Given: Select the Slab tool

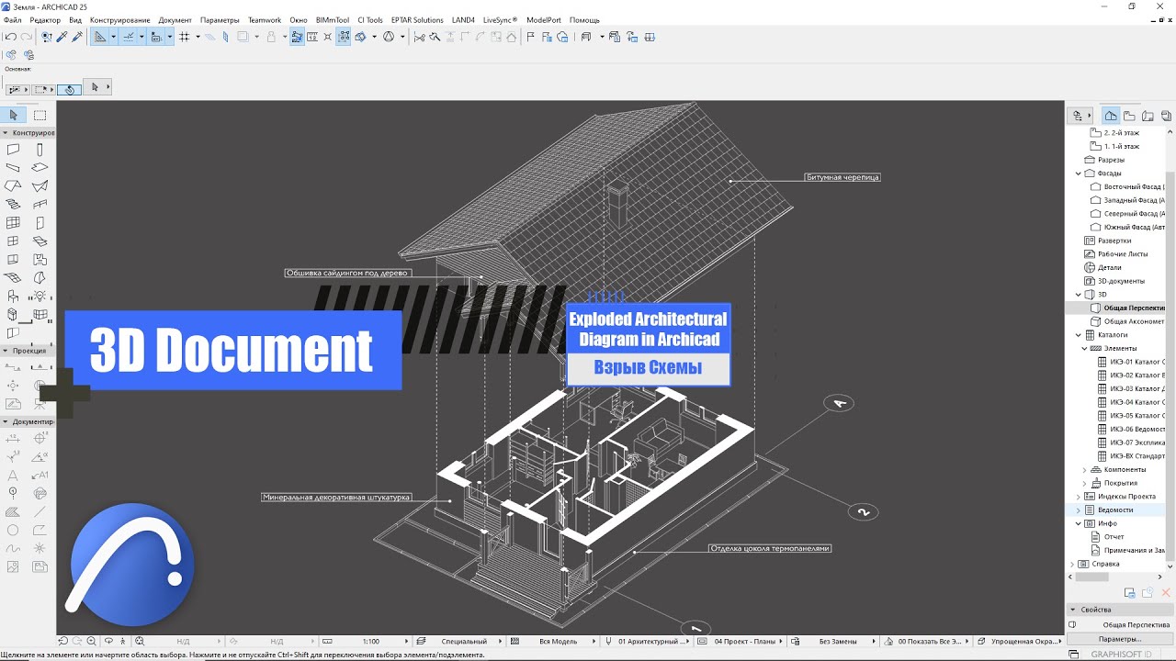Looking at the screenshot, I should point(40,168).
